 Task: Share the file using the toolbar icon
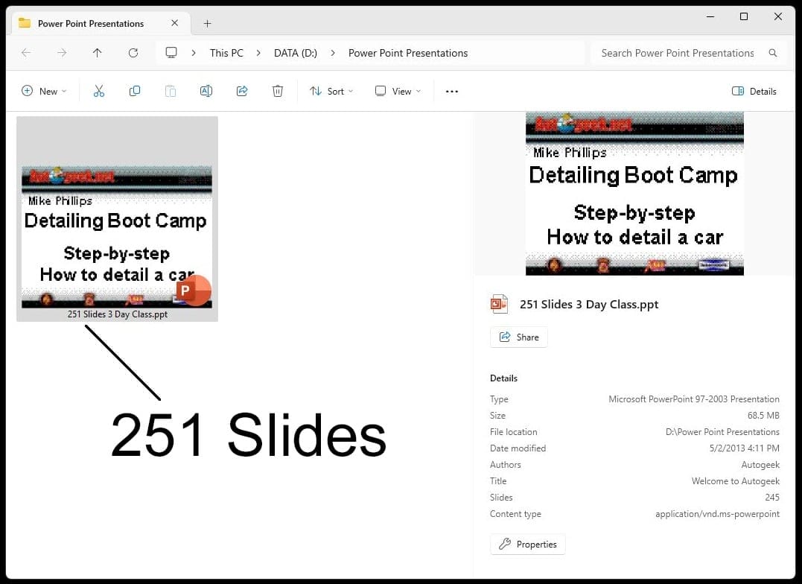pos(242,90)
